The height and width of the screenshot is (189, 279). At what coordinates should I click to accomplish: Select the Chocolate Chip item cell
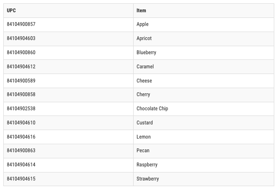pyautogui.click(x=204, y=109)
